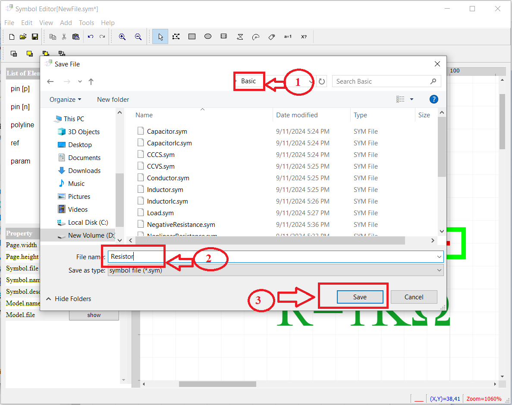Select the polyline drawing tool
Image resolution: width=512 pixels, height=405 pixels.
click(176, 37)
